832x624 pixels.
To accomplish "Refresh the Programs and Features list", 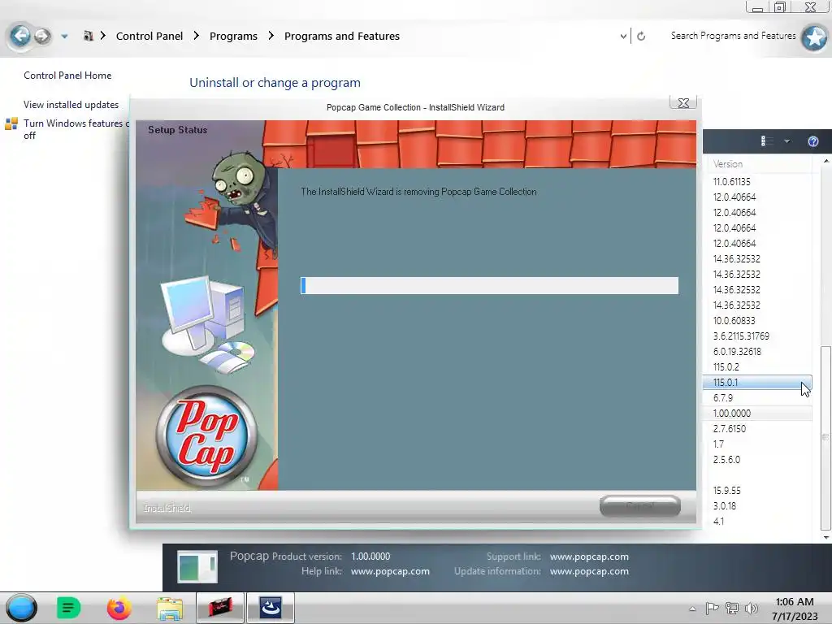I will tap(641, 36).
